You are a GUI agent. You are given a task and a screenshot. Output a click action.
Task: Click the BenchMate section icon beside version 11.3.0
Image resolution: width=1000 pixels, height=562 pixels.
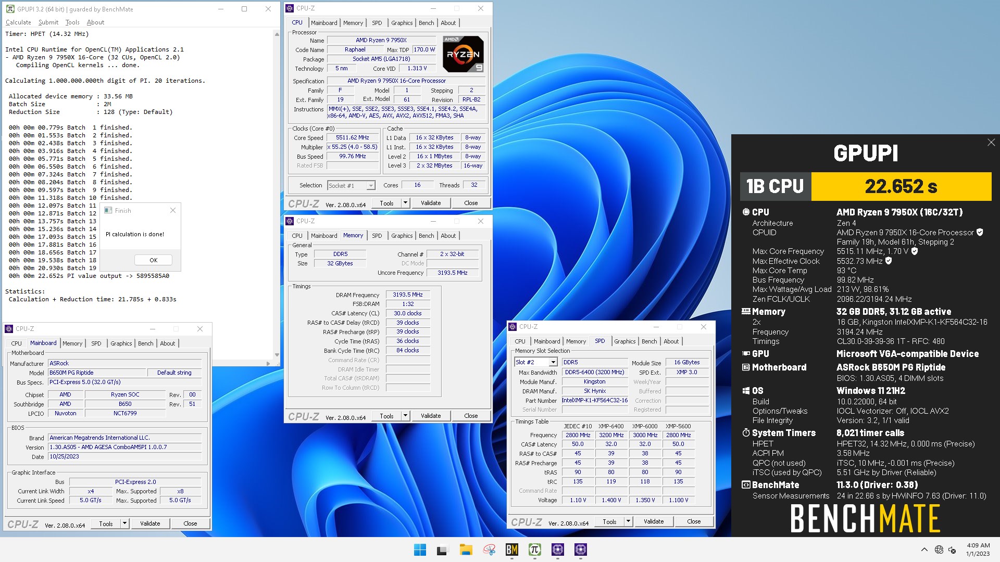(x=746, y=485)
